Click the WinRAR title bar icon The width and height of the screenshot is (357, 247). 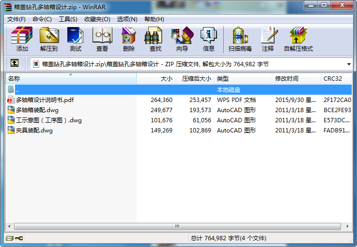(x=8, y=7)
